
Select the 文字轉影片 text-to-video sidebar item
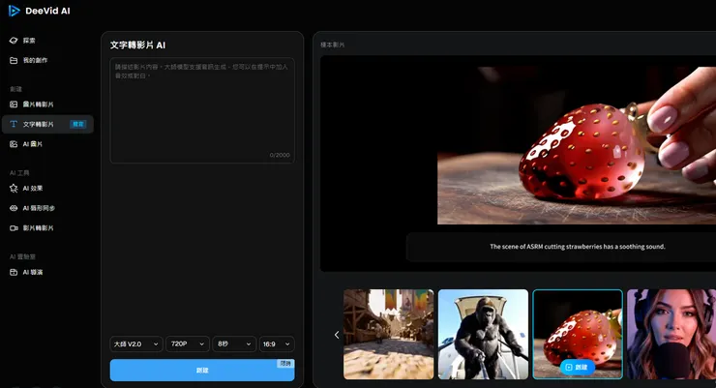tap(47, 124)
